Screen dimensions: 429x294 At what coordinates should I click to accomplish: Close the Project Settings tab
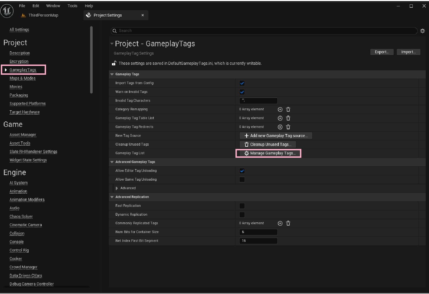coord(143,15)
